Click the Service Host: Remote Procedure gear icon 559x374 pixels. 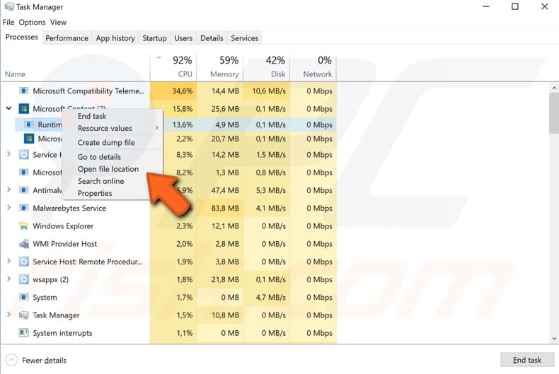coord(23,262)
